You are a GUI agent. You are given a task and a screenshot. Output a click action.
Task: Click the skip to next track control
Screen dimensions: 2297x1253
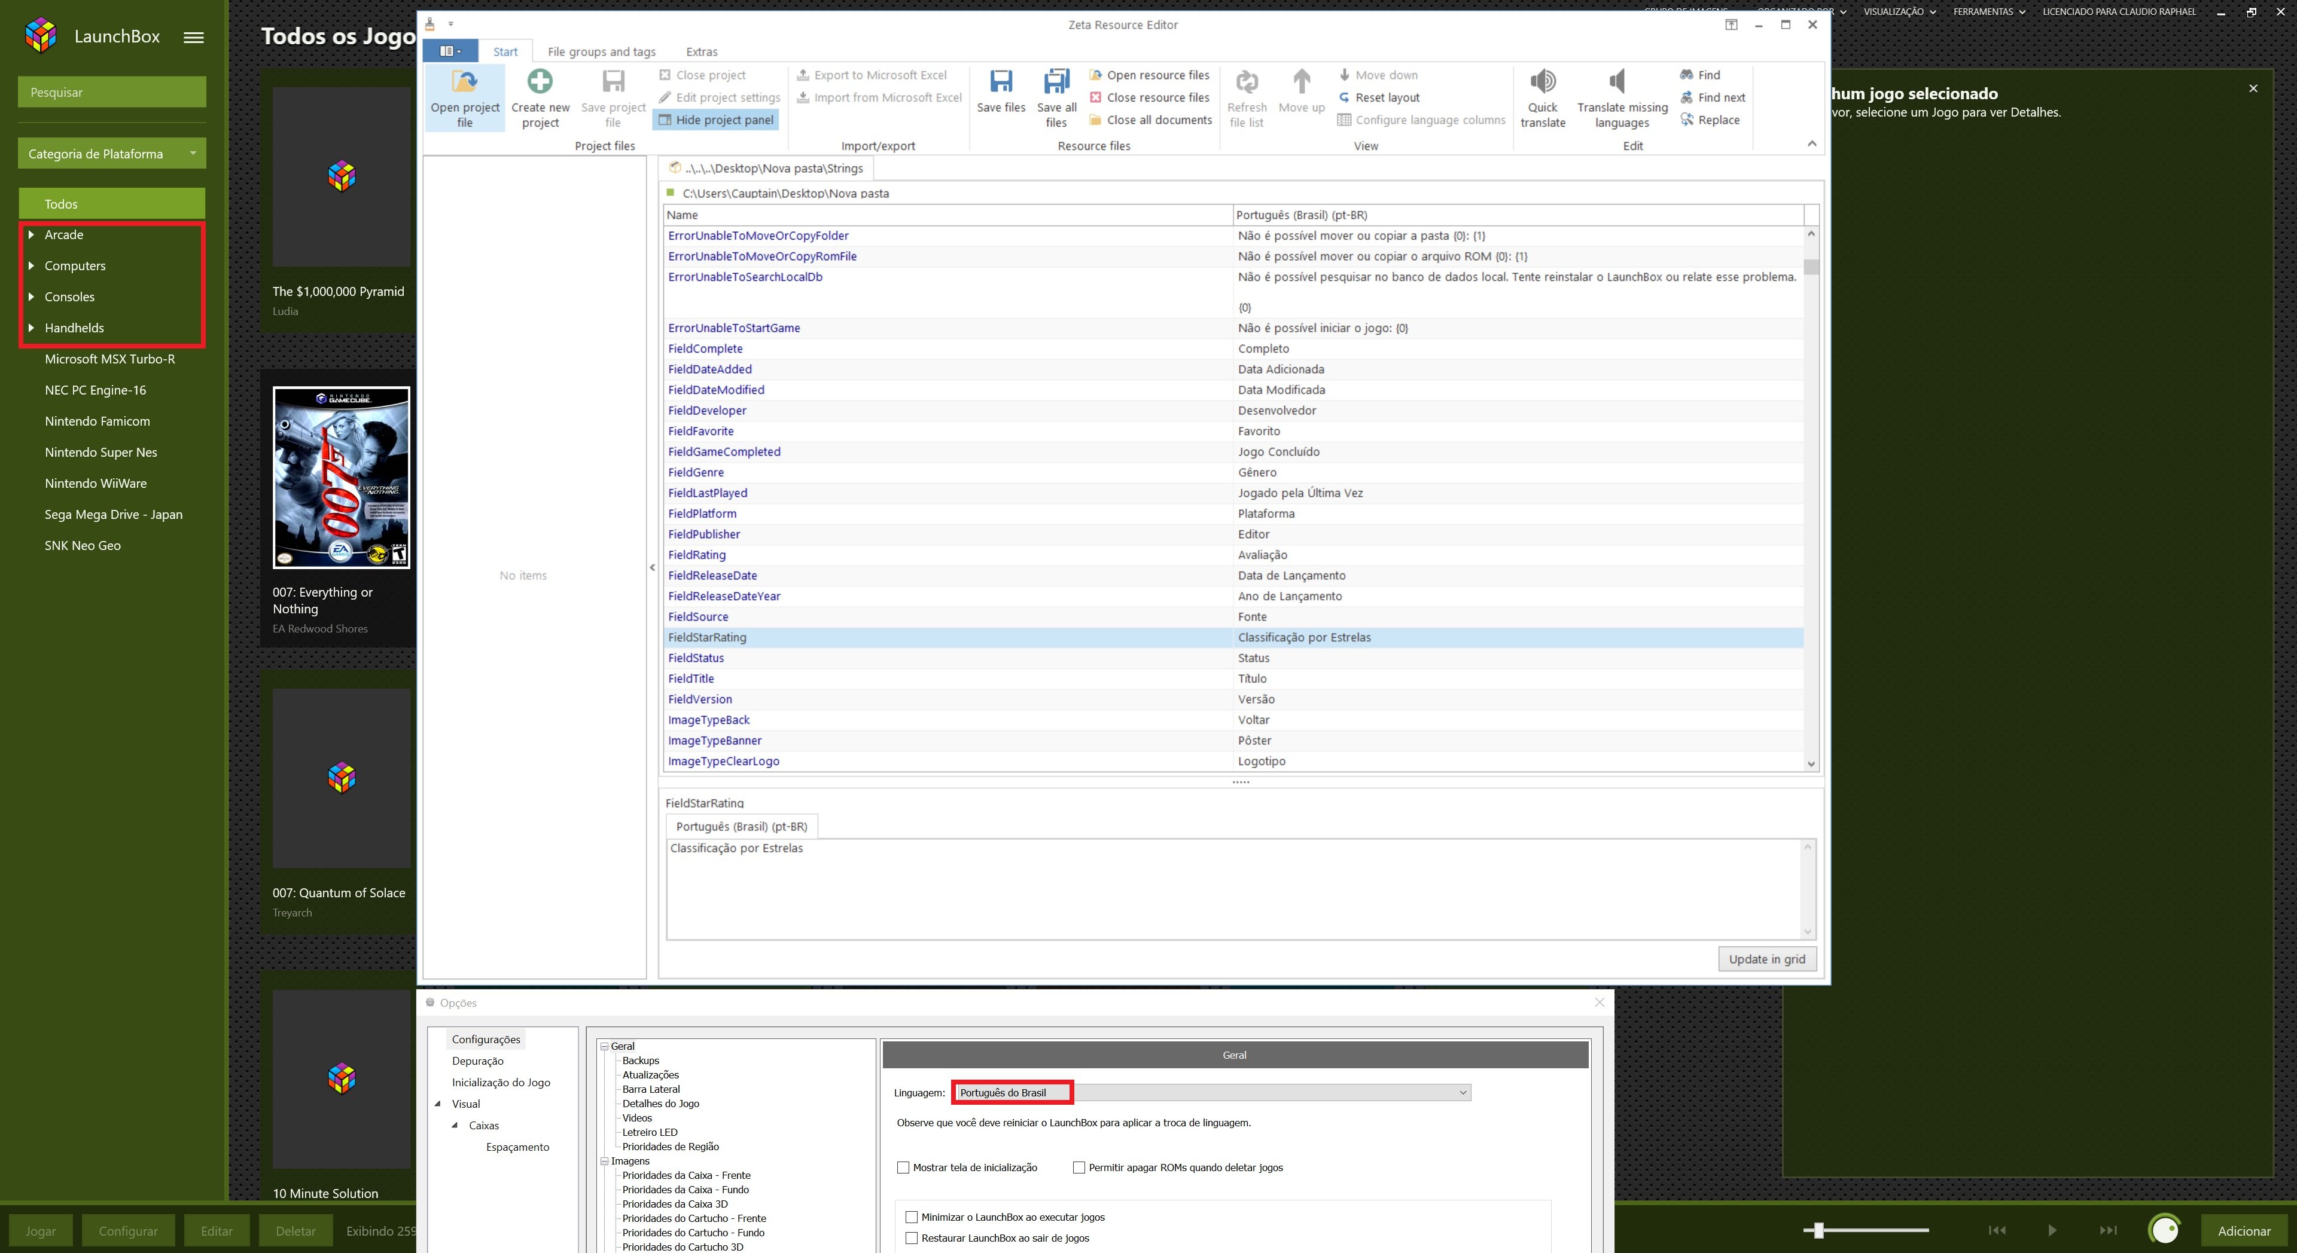pos(2108,1231)
